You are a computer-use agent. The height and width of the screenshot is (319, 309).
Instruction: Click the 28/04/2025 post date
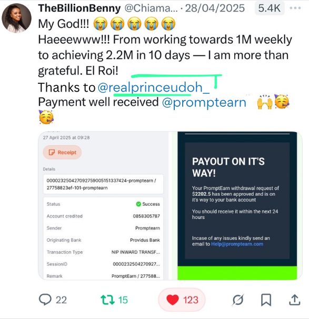click(x=215, y=8)
